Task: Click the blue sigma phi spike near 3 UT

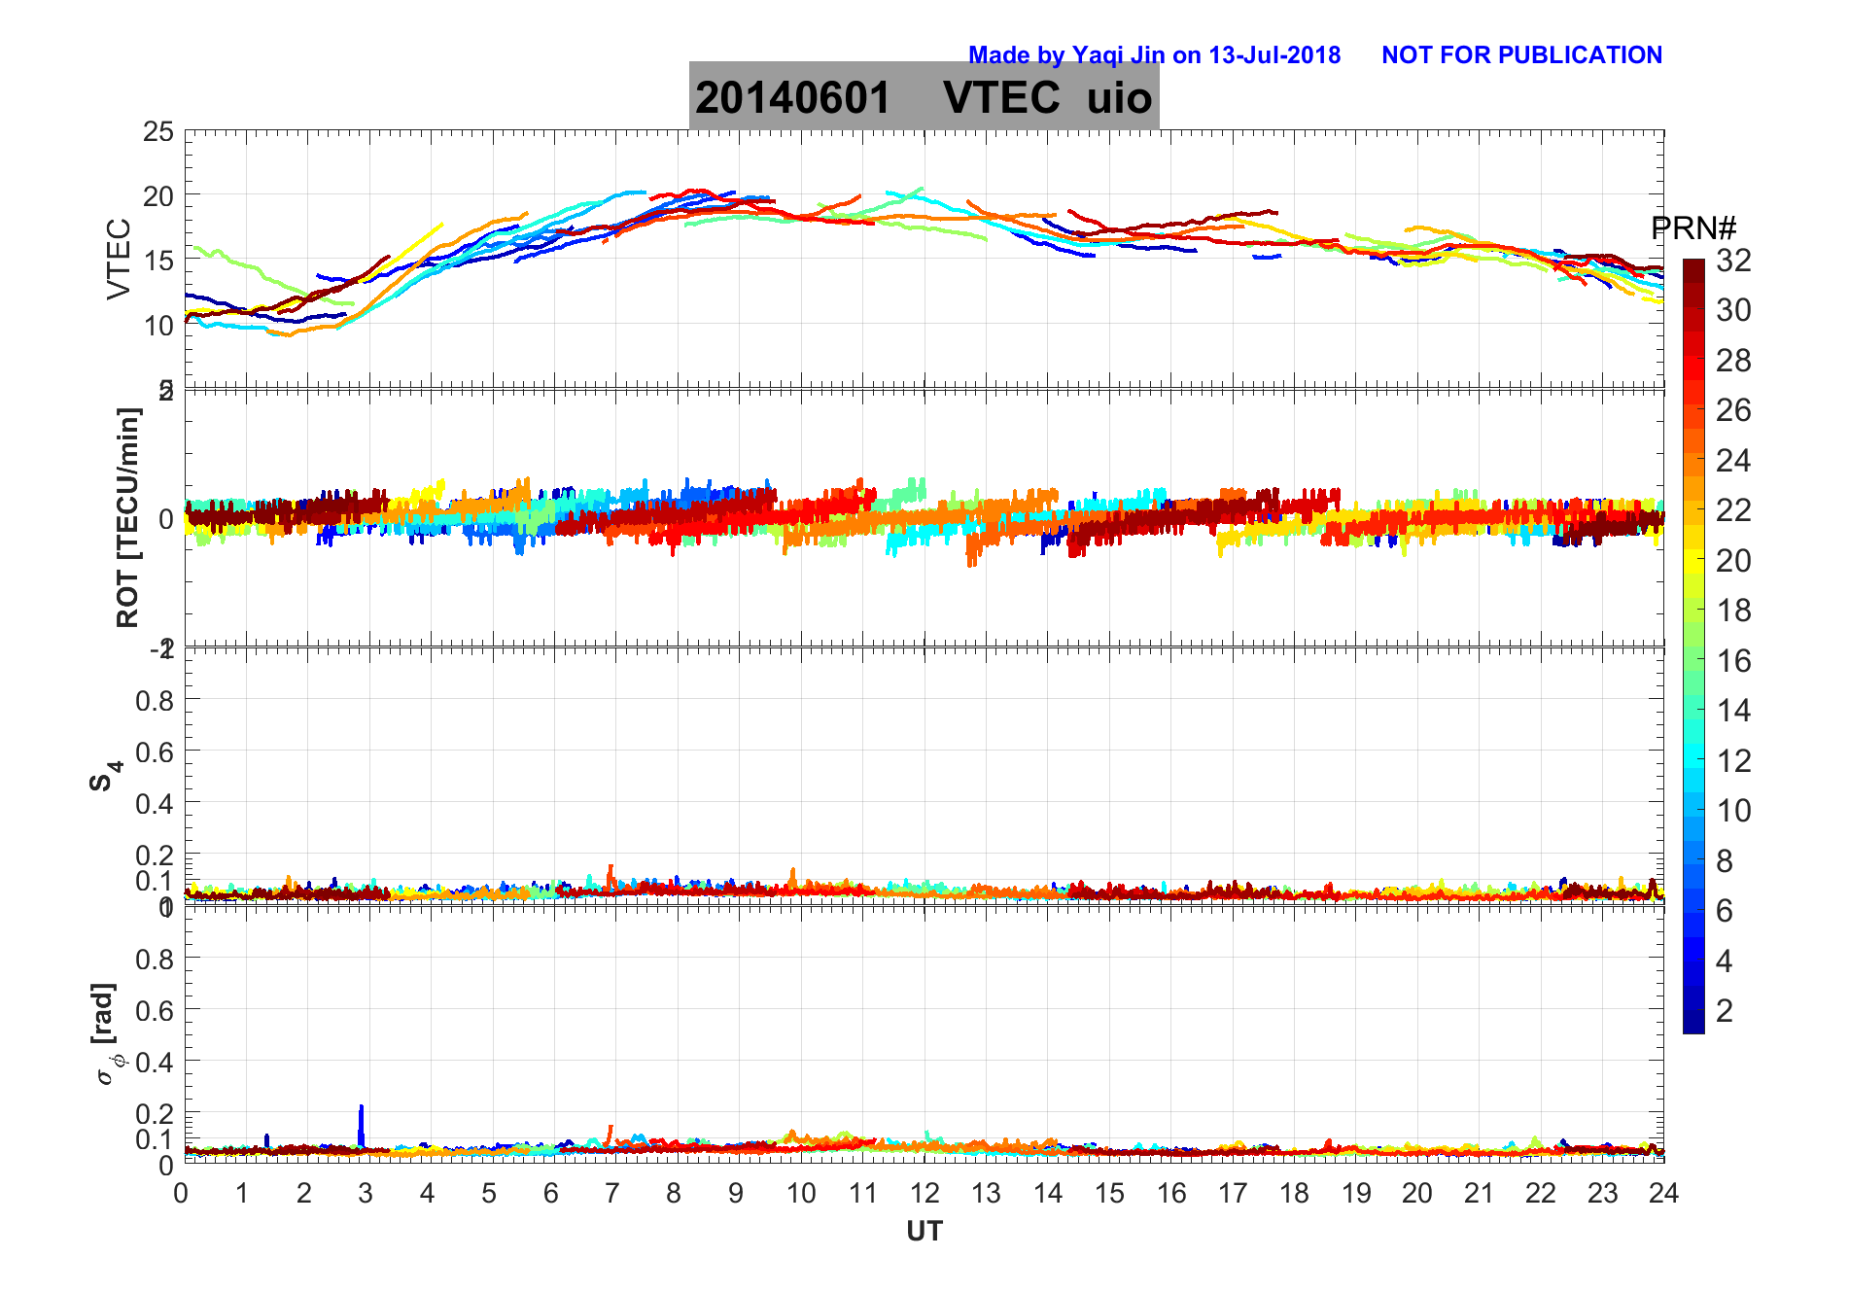Action: point(362,1126)
